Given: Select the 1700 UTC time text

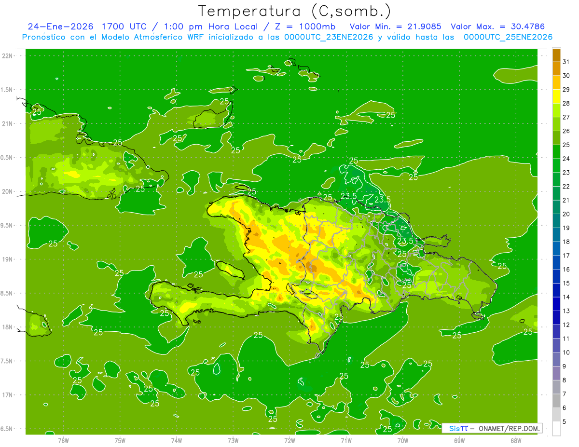Looking at the screenshot, I should pyautogui.click(x=125, y=27).
